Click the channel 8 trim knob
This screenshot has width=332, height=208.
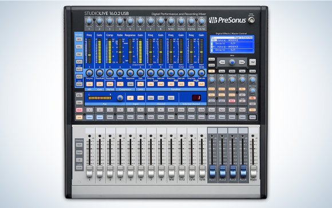161,21
